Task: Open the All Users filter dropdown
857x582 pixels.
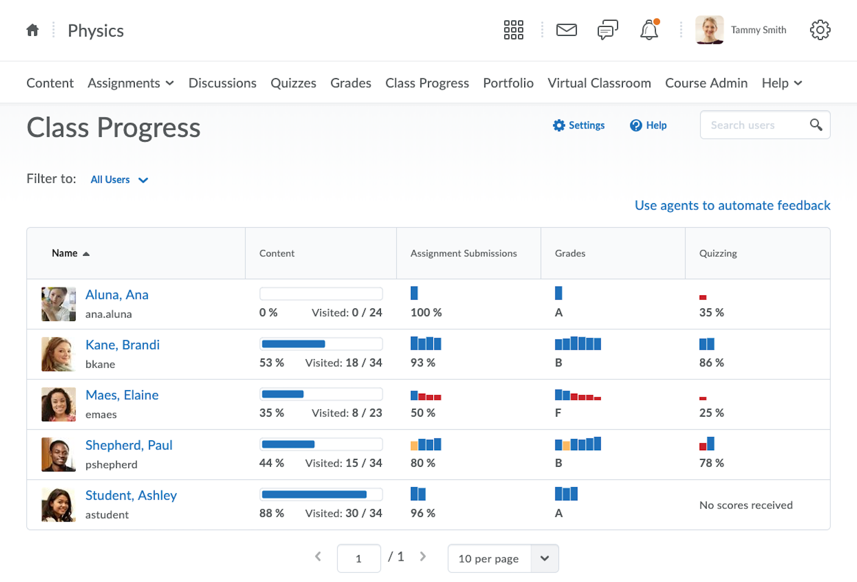Action: (x=119, y=180)
